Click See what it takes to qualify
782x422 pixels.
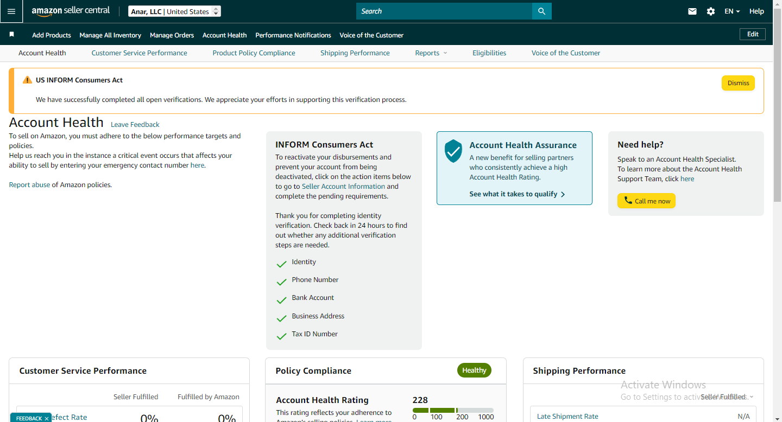click(518, 194)
